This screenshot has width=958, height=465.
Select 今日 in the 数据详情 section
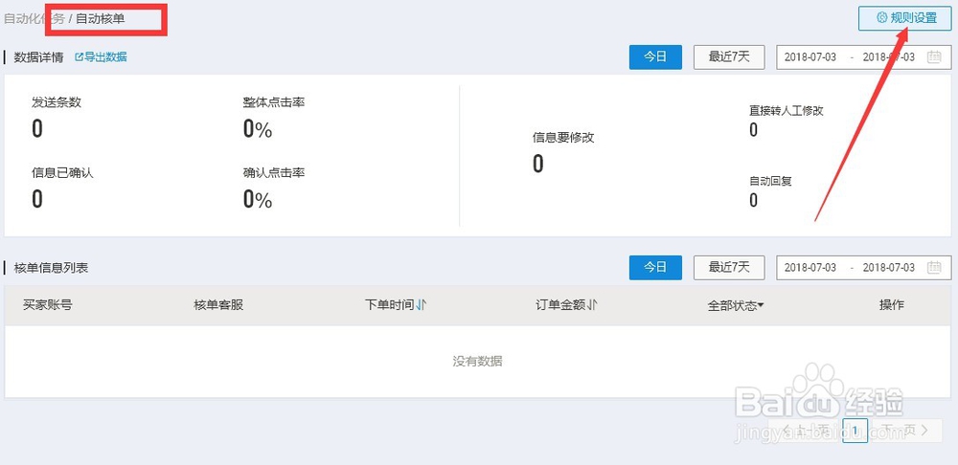(655, 57)
